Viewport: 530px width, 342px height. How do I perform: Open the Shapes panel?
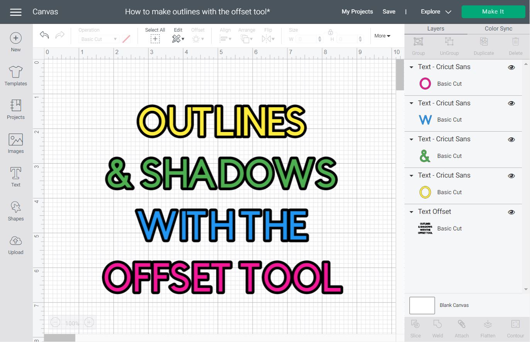[15, 210]
